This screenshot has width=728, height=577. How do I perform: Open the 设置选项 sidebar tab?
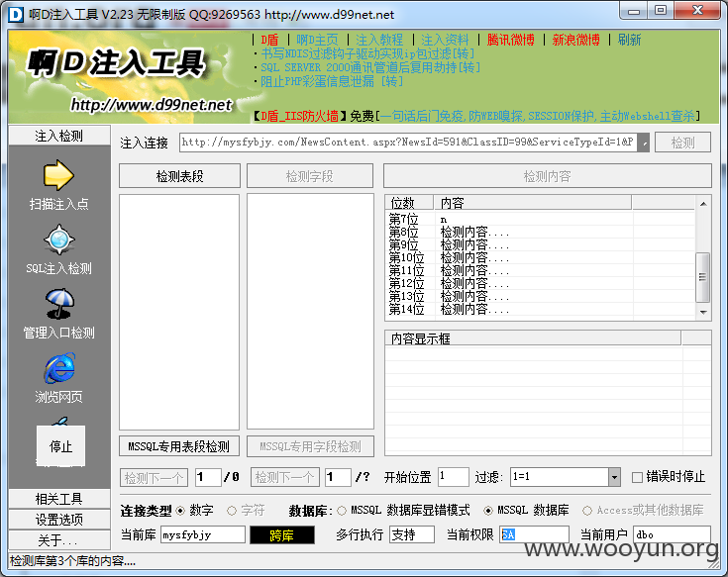(59, 520)
